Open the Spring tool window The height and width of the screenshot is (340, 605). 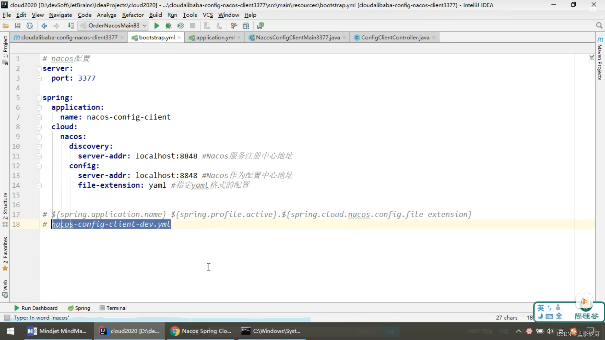pyautogui.click(x=79, y=308)
